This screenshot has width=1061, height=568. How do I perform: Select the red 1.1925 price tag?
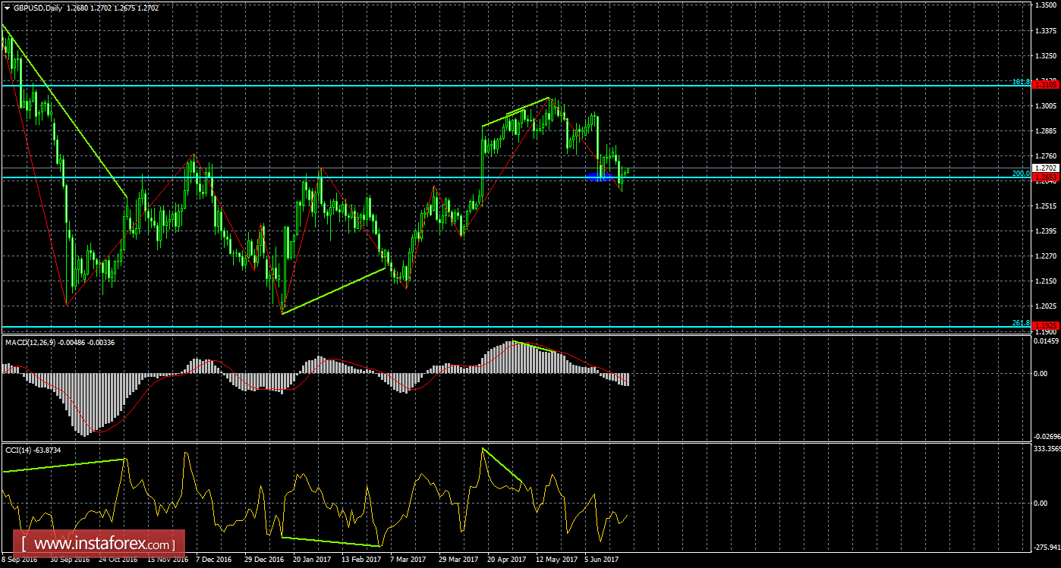coord(1045,325)
